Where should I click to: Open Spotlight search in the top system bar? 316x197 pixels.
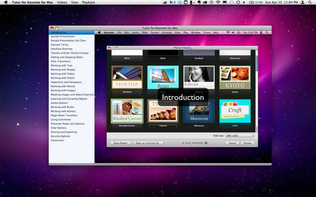click(310, 2)
